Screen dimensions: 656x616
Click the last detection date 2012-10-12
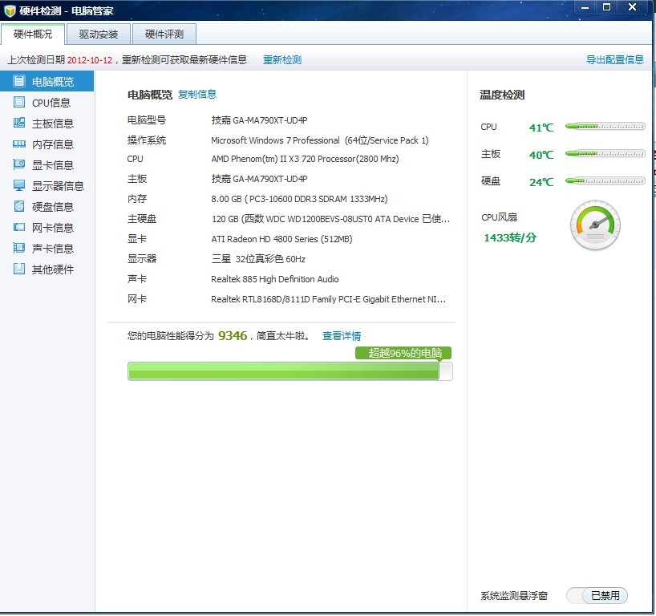pos(90,60)
